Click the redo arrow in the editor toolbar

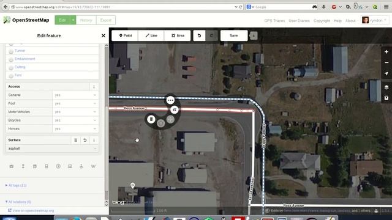tap(211, 35)
